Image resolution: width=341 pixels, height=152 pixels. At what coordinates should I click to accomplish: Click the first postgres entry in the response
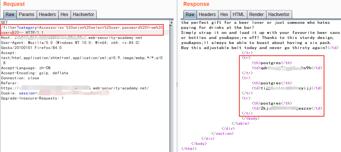pyautogui.click(x=271, y=63)
